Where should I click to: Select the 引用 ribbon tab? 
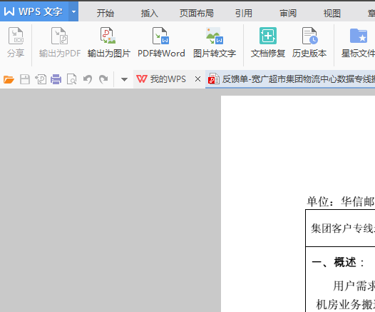[x=243, y=13]
